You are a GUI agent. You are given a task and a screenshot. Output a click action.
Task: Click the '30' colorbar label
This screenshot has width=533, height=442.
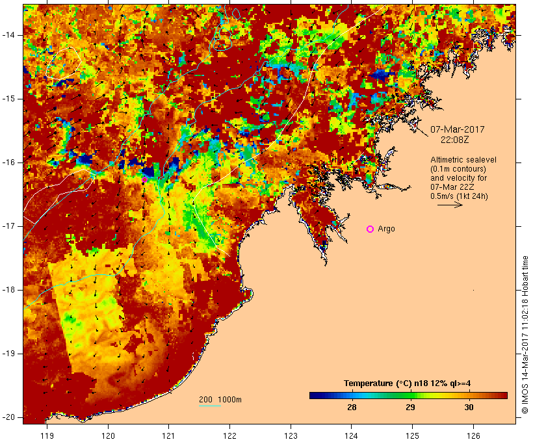tap(469, 408)
